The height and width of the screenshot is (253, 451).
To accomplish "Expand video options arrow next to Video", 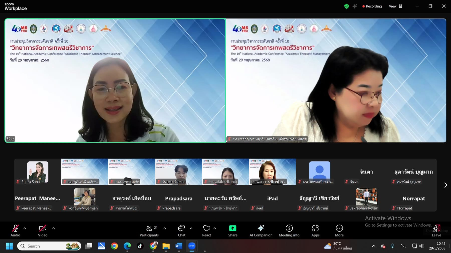I will click(53, 228).
